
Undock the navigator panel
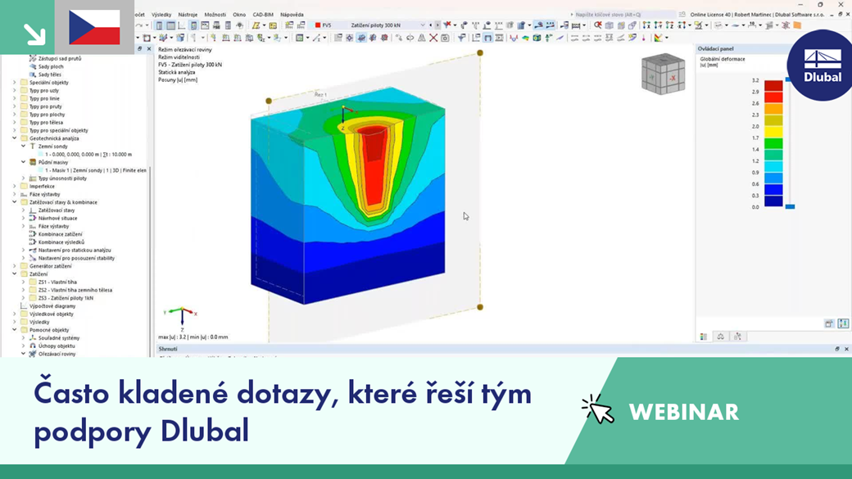pos(139,49)
